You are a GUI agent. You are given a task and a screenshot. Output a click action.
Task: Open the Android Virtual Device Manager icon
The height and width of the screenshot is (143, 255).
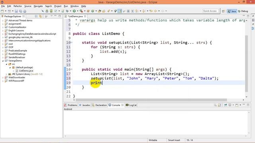tap(51, 11)
